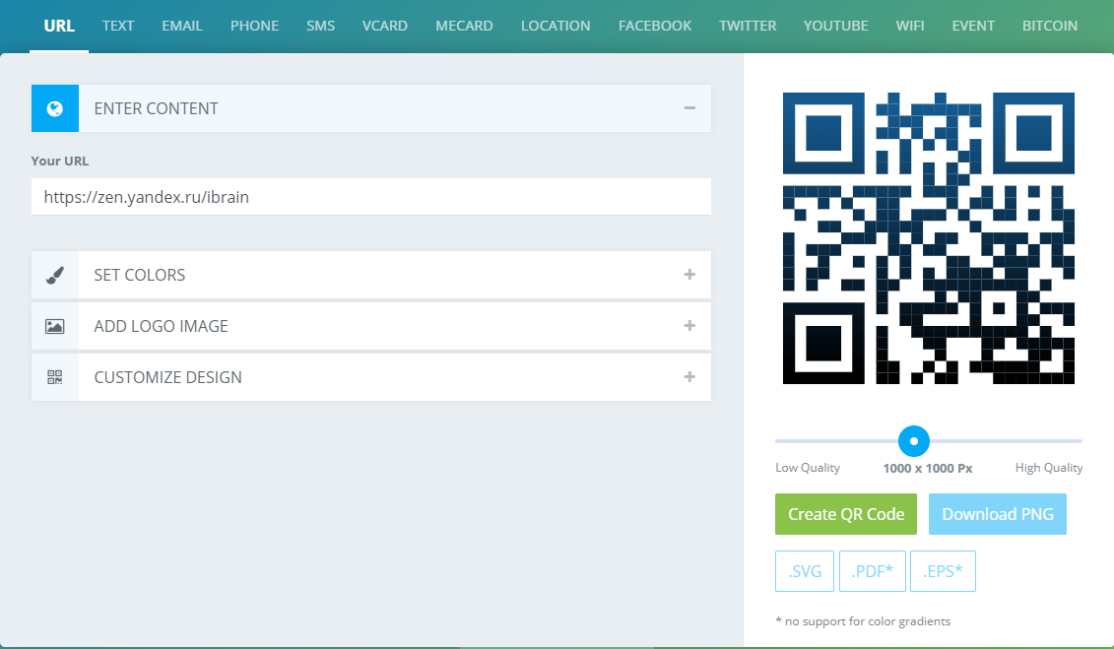The height and width of the screenshot is (649, 1114).
Task: Open the EVENT tab
Action: [x=973, y=26]
